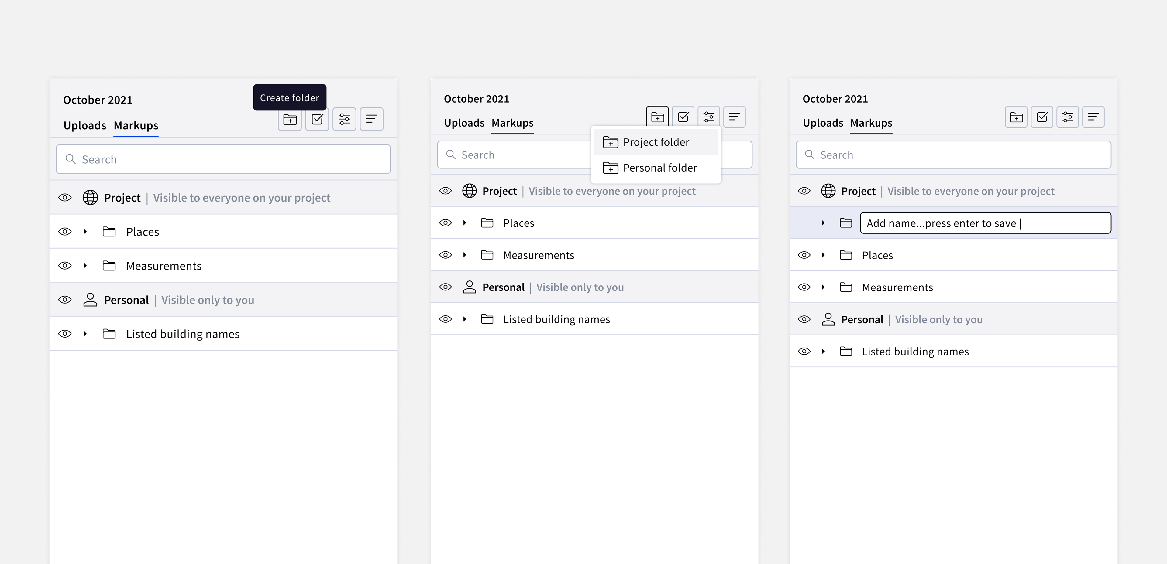Select Markups tab in left panel

[136, 125]
